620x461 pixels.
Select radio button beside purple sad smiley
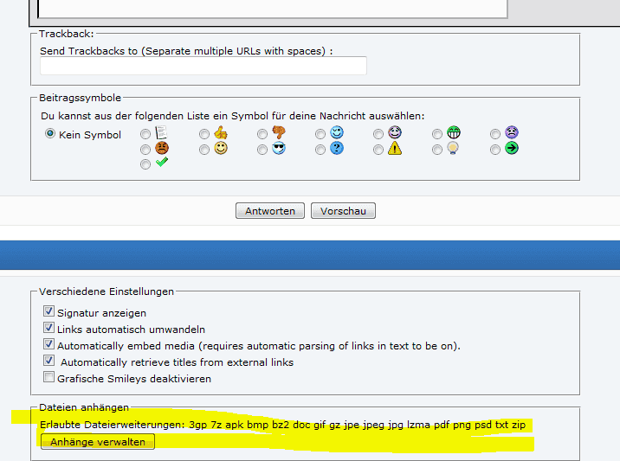495,134
